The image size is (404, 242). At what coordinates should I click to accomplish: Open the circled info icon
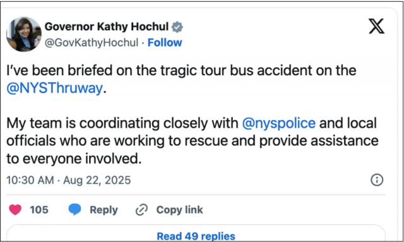pyautogui.click(x=377, y=180)
